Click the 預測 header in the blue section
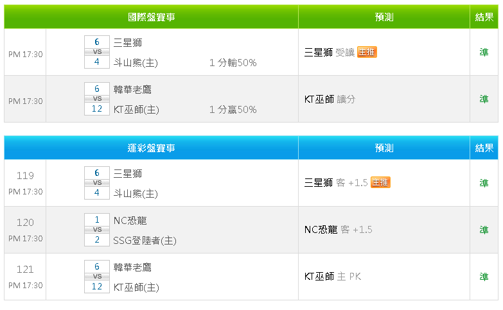This screenshot has height=310, width=503. point(384,148)
